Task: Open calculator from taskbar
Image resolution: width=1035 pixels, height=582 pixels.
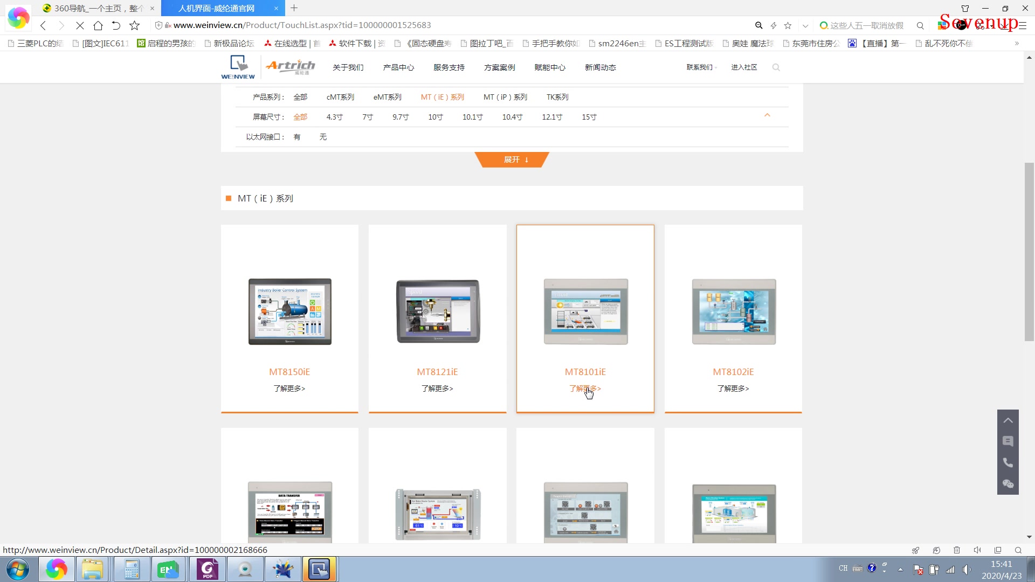Action: click(x=132, y=570)
